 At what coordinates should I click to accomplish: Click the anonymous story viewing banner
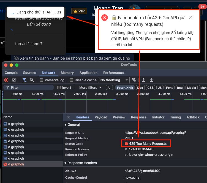(x=72, y=58)
